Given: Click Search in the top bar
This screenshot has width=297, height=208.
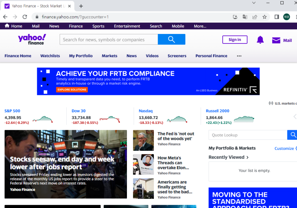Looking at the screenshot, I should pyautogui.click(x=156, y=26).
